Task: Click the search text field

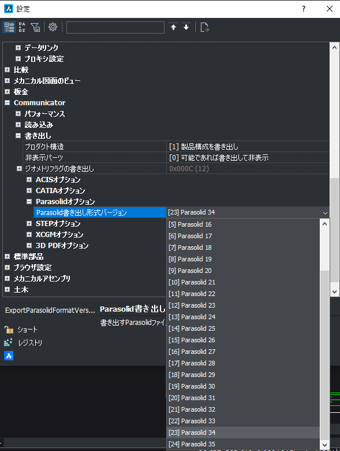Action: tap(115, 27)
